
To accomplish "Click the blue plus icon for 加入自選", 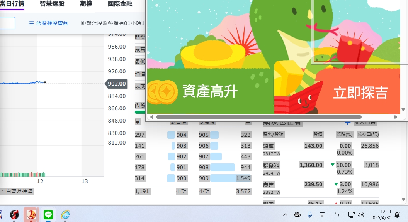I will click(347, 123).
